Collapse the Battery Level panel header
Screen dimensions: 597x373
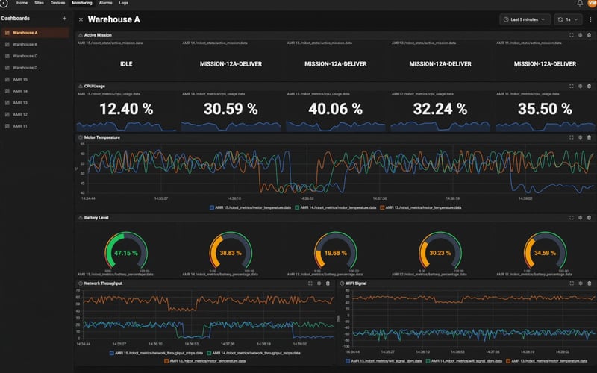click(x=81, y=218)
